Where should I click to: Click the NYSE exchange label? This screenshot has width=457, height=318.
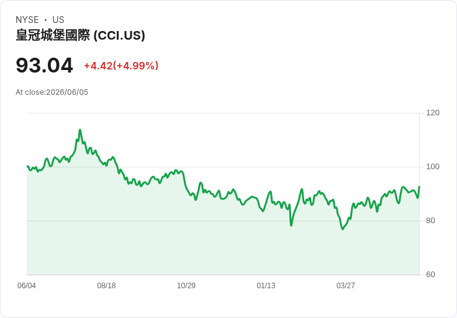[27, 20]
